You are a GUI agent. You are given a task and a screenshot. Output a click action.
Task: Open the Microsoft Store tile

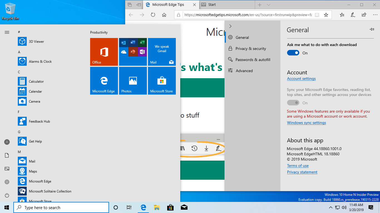coord(162,81)
